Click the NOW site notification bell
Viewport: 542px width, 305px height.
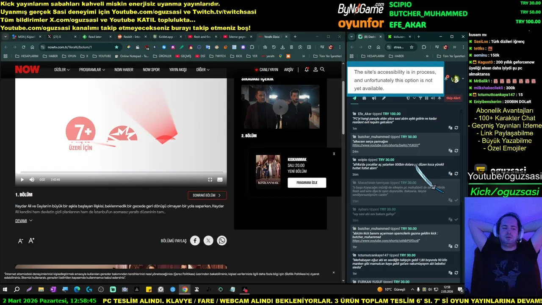(x=307, y=69)
